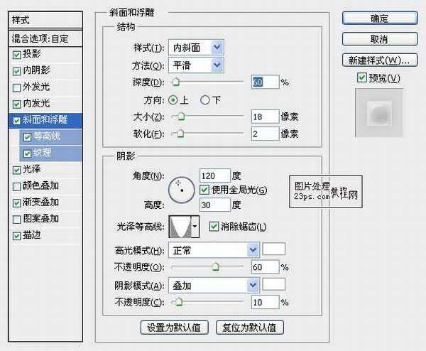This screenshot has height=351, width=426.
Task: Expand the 样式 (内斜面) dropdown
Action: (217, 48)
